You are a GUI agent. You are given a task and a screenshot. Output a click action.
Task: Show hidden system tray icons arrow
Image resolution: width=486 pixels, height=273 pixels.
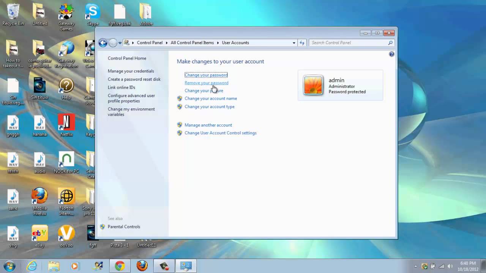[x=416, y=266]
